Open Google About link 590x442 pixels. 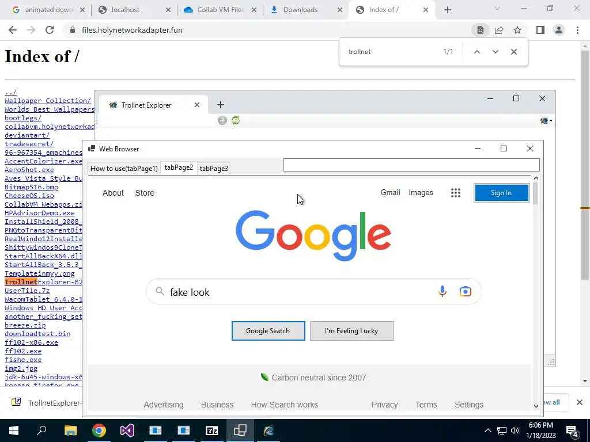click(113, 193)
